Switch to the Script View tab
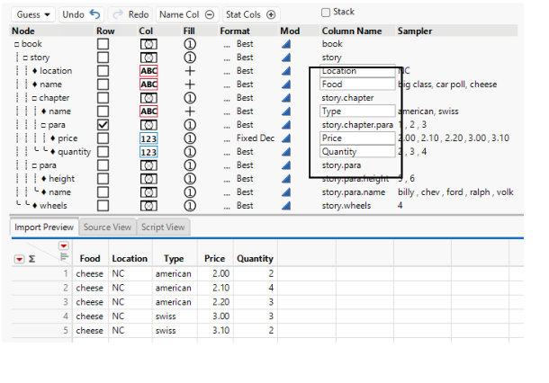 (163, 227)
